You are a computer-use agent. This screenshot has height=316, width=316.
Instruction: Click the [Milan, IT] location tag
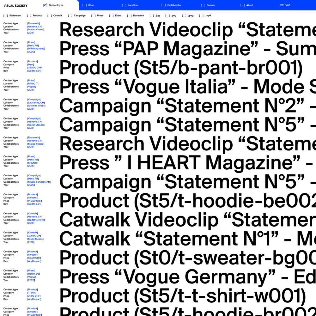(33, 84)
